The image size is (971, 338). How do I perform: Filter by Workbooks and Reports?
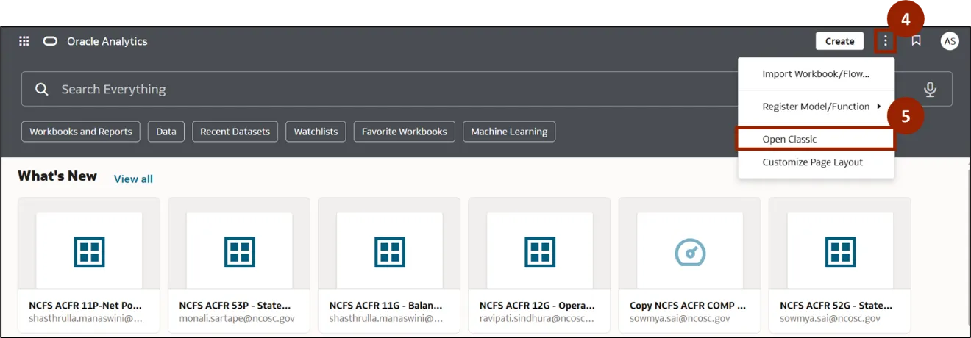(x=81, y=132)
